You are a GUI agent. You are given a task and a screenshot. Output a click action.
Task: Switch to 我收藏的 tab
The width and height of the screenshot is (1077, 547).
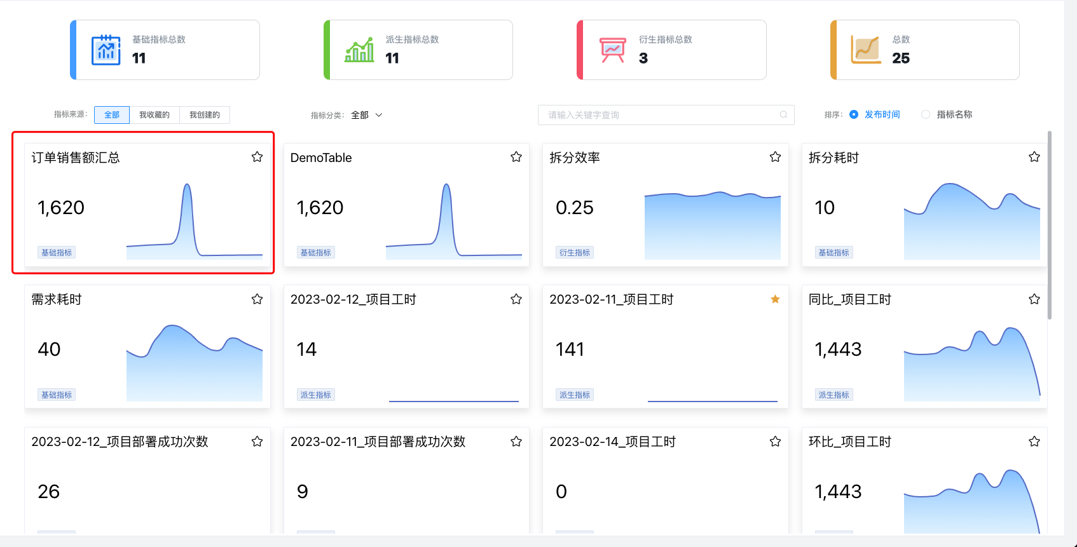coord(154,115)
